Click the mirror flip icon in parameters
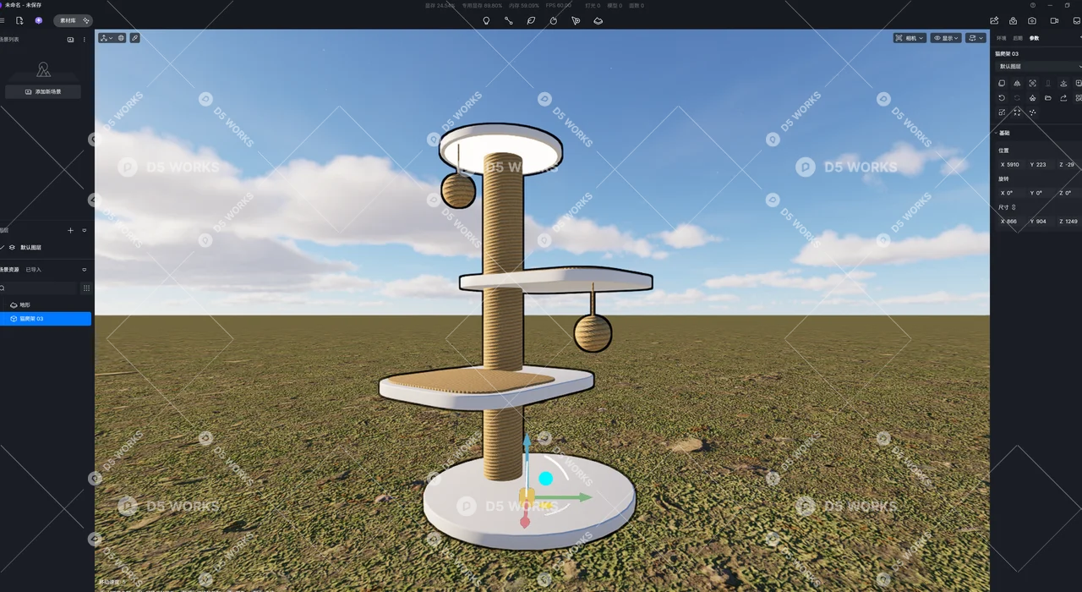Screen dimensions: 1082x592 (x=1017, y=84)
